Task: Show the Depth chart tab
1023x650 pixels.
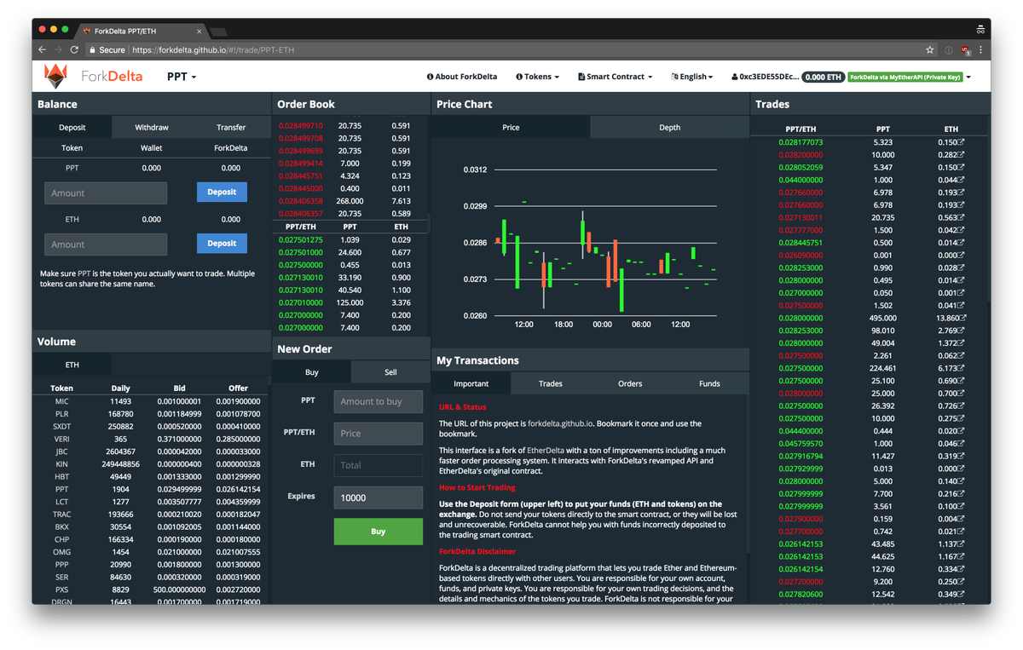Action: coord(670,127)
